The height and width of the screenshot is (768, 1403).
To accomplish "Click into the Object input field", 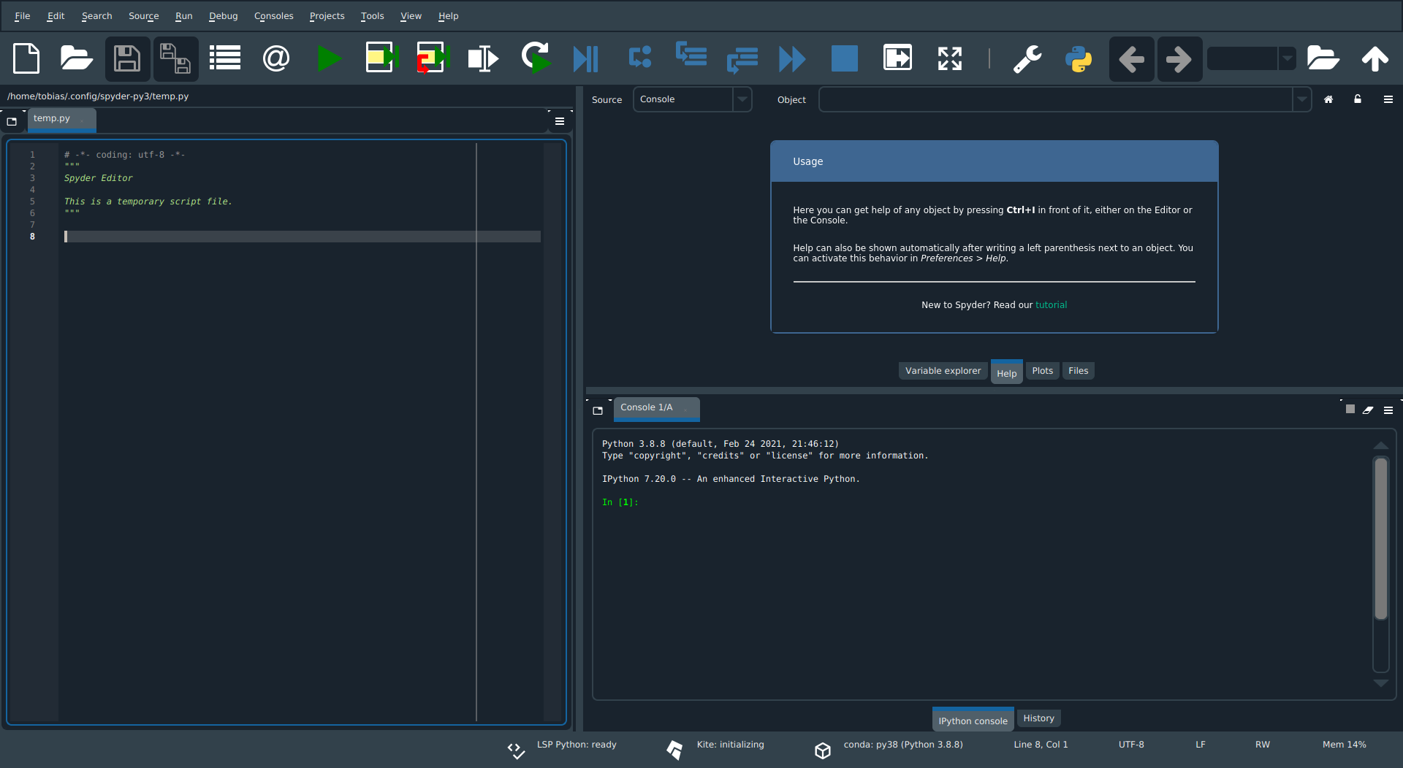I will (1055, 99).
